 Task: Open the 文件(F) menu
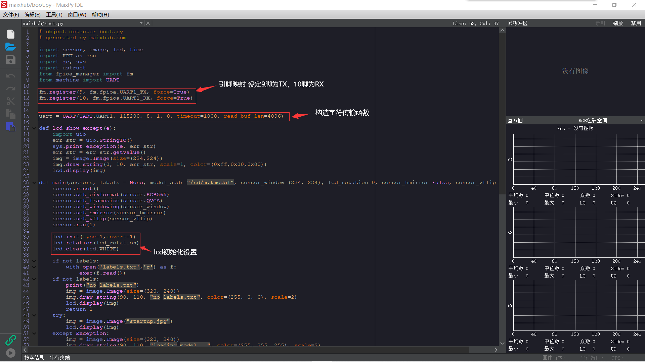tap(11, 14)
